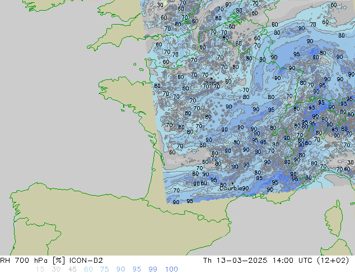Select legend value 15
The width and height of the screenshot is (355, 274).
[40, 270]
